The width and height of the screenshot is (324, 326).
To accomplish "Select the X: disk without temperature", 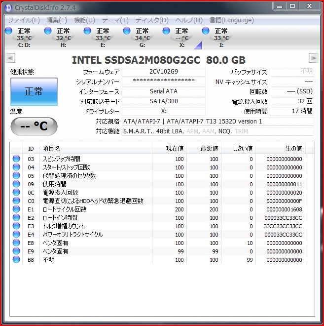I will [x=178, y=38].
